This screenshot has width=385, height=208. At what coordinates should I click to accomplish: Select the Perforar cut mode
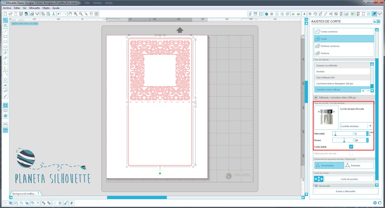tap(344, 53)
